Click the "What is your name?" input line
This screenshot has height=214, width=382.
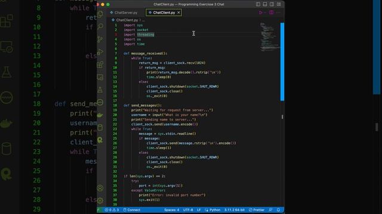pos(170,115)
